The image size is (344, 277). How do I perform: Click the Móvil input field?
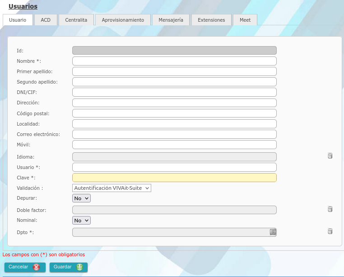click(174, 145)
